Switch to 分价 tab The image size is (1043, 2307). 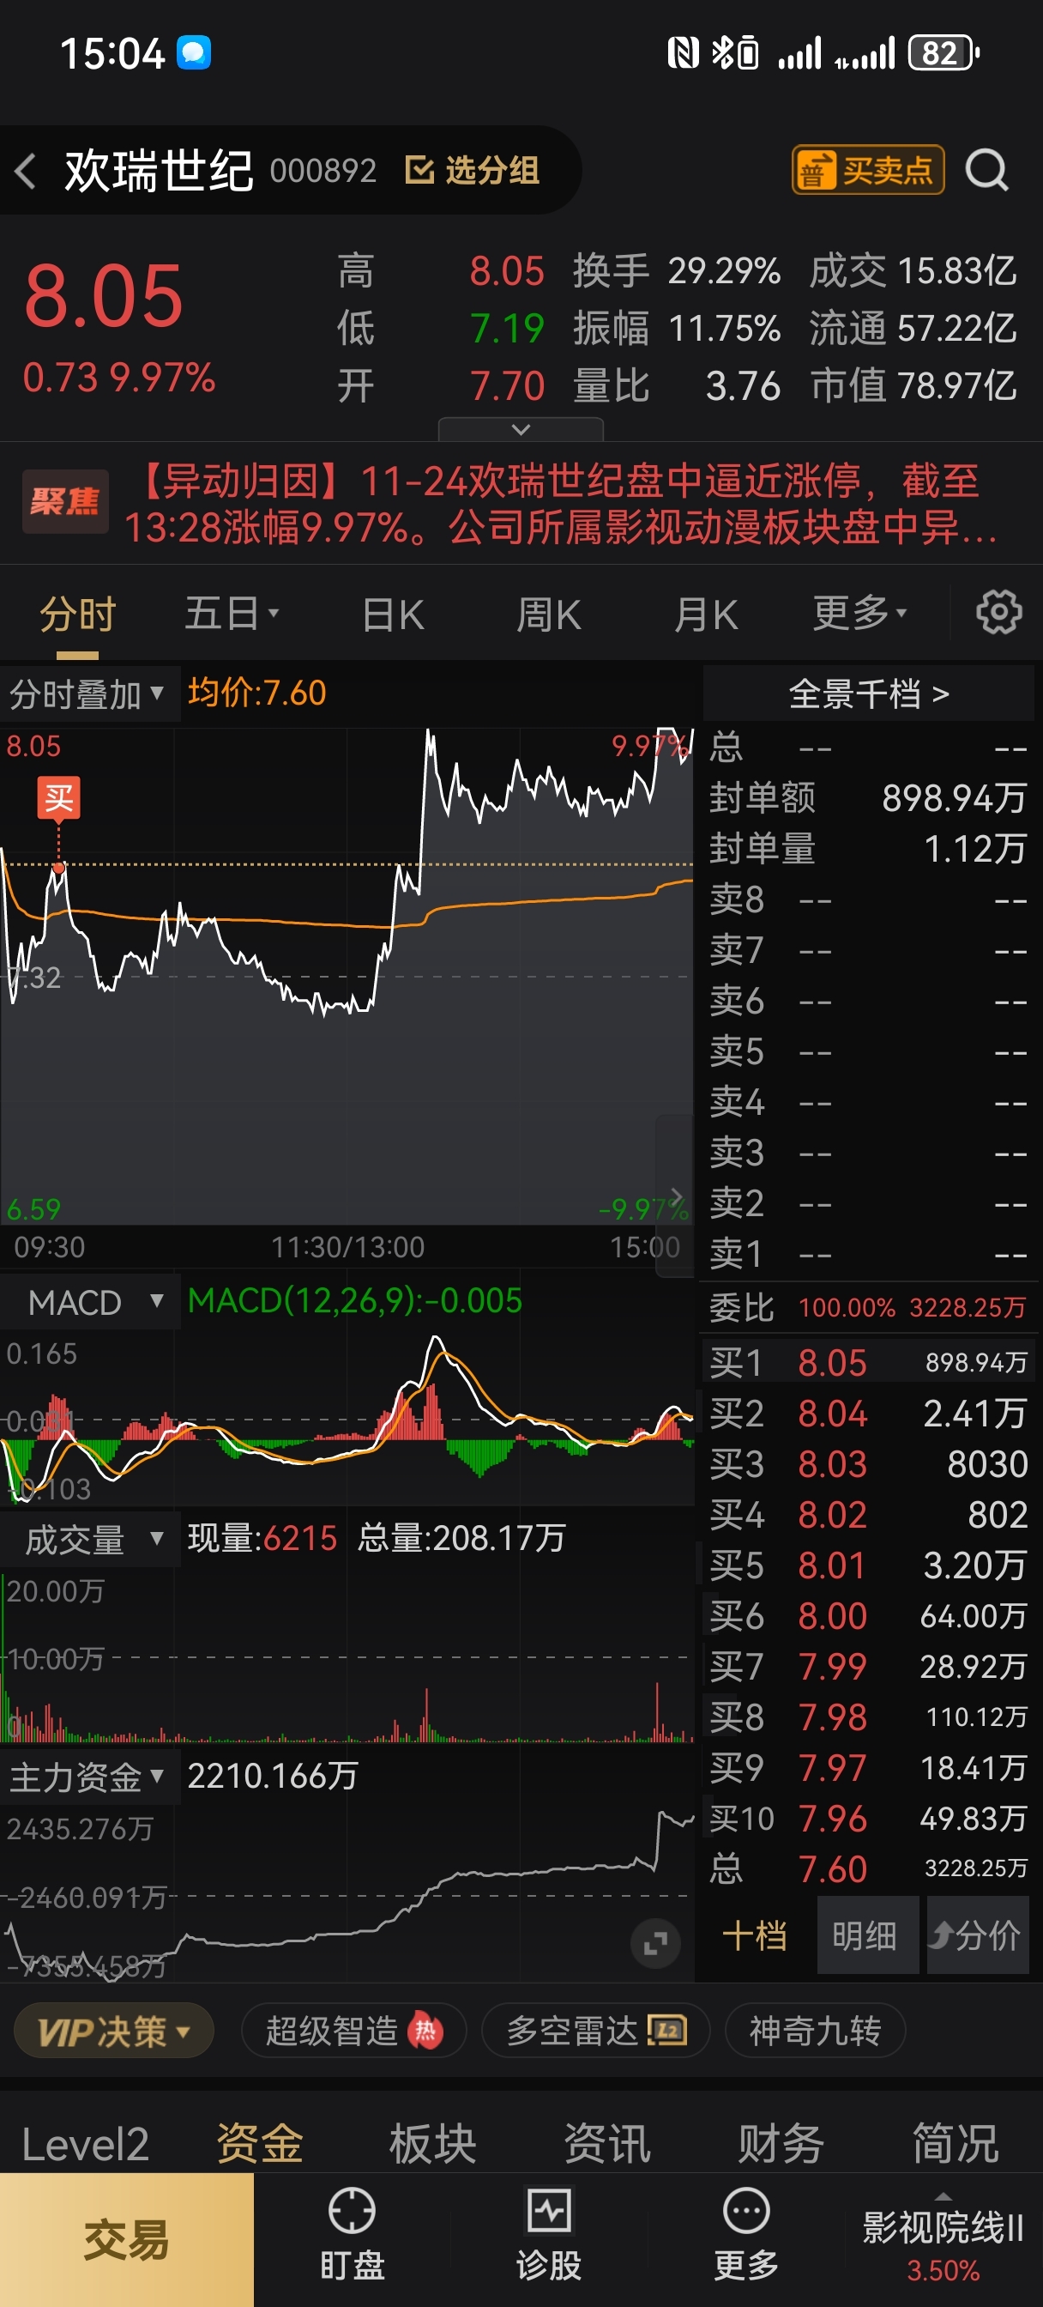click(x=977, y=1935)
